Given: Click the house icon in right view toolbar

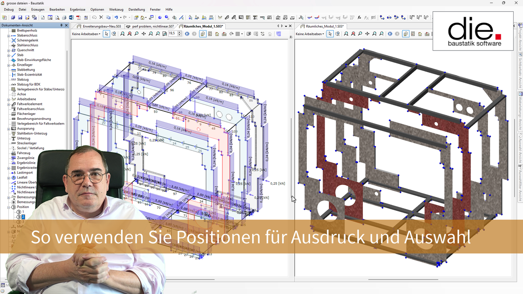Looking at the screenshot, I should pos(420,34).
